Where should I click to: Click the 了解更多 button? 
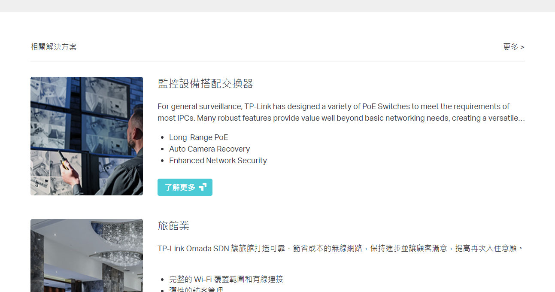(x=185, y=187)
